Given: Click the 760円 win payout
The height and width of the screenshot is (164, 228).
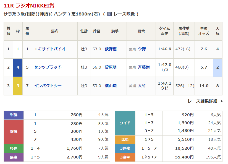Looking at the screenshot, I should tap(77, 115).
